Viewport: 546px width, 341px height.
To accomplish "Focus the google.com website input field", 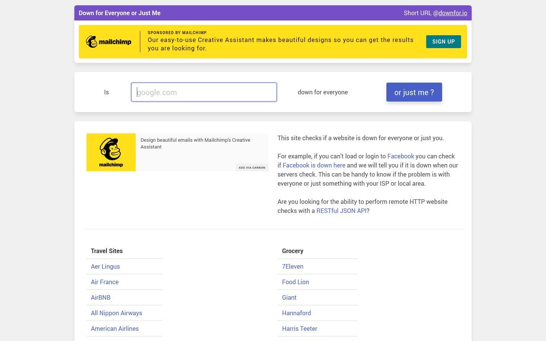I will [204, 92].
